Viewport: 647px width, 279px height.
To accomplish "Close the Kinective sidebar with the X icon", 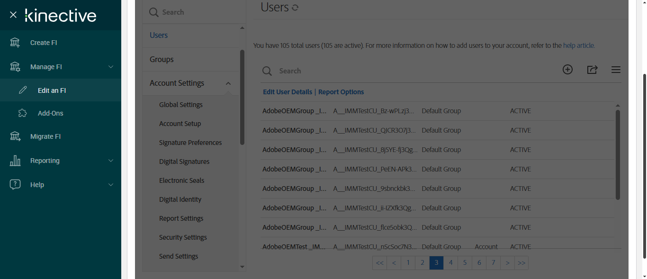I will tap(13, 15).
